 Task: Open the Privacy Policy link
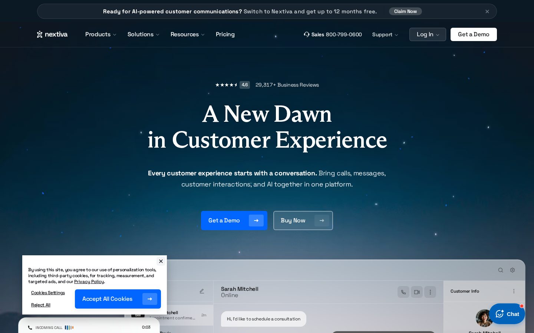tap(89, 282)
